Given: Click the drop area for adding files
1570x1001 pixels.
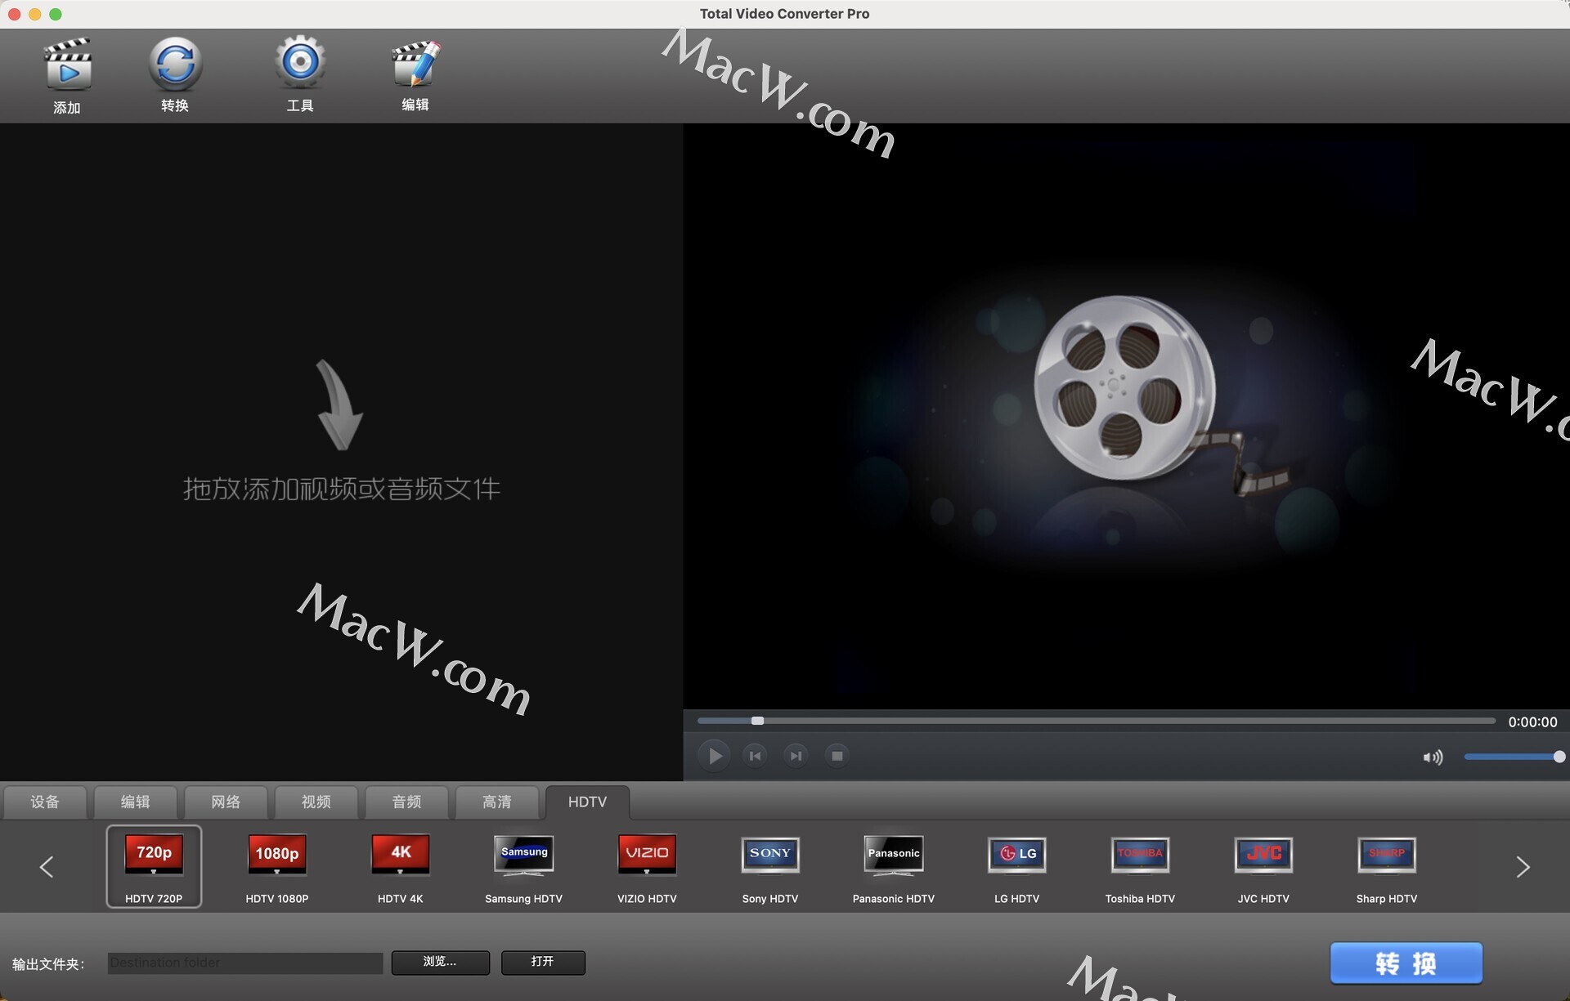Looking at the screenshot, I should (x=341, y=452).
